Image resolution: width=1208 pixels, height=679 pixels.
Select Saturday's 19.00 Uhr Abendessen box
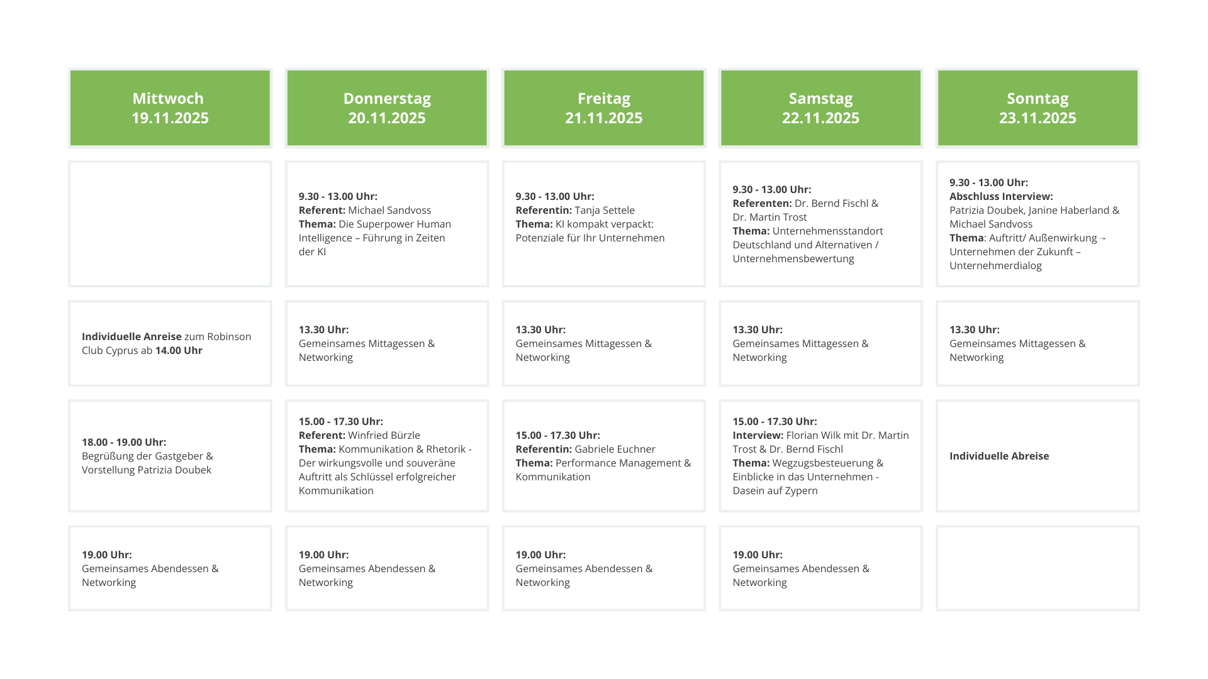(x=820, y=568)
